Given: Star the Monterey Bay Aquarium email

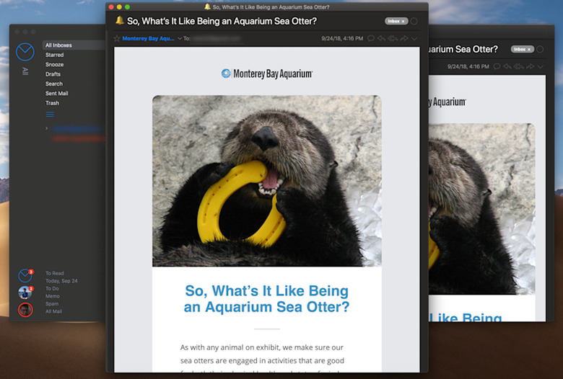Looking at the screenshot, I should (117, 38).
